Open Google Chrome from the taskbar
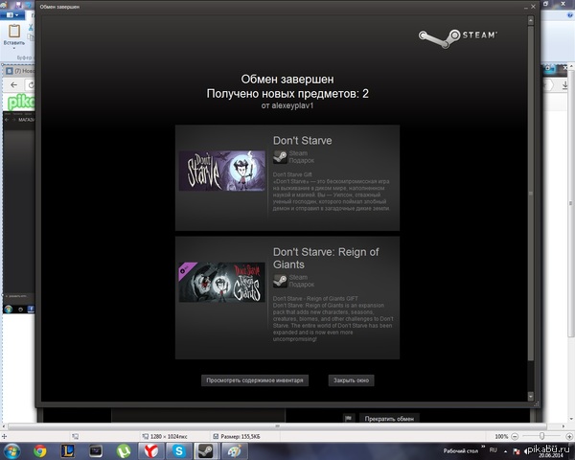The height and width of the screenshot is (460, 575). [x=40, y=450]
